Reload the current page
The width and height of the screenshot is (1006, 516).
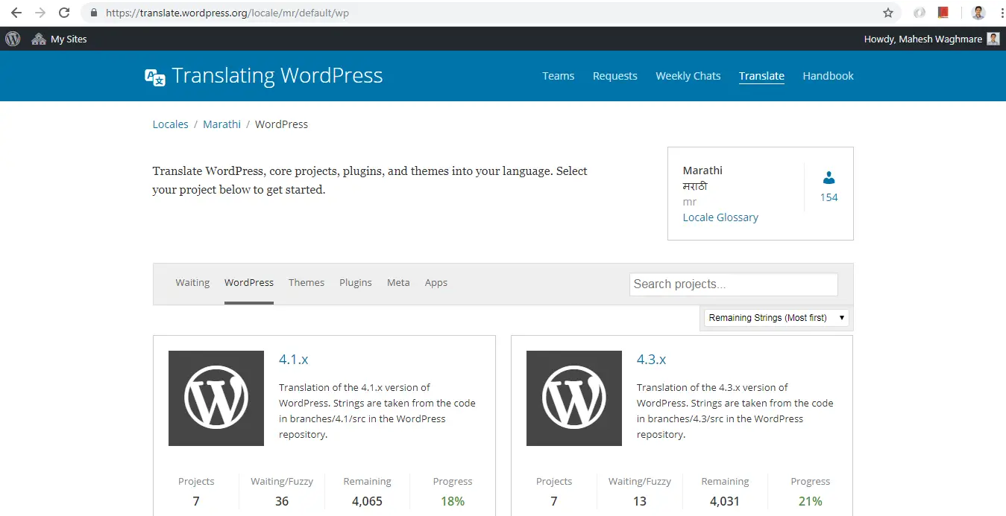tap(65, 13)
